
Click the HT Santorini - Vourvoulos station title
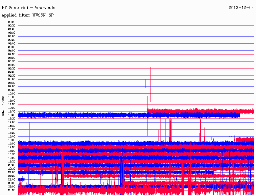[29, 8]
